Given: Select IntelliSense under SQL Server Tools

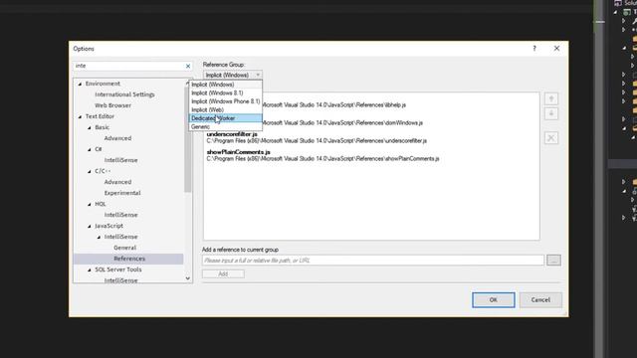Looking at the screenshot, I should point(120,280).
